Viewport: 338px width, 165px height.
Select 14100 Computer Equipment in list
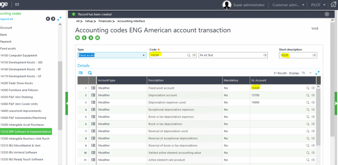tap(18, 56)
